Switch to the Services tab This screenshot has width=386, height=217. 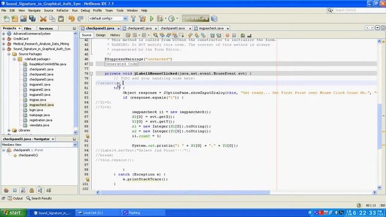tap(46, 28)
